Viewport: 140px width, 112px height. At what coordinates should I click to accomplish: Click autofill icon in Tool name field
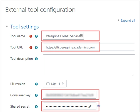(x=81, y=36)
